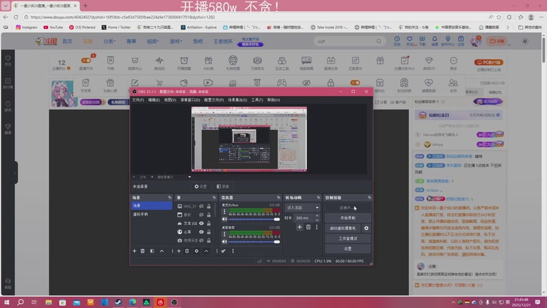Expand 游戏 dropdown in Douyu navigation
547x308 pixels.
(x=176, y=41)
